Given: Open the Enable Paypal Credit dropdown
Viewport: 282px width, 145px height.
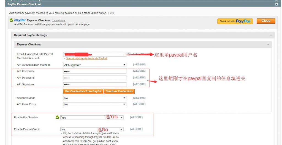Looking at the screenshot, I should (x=92, y=129).
